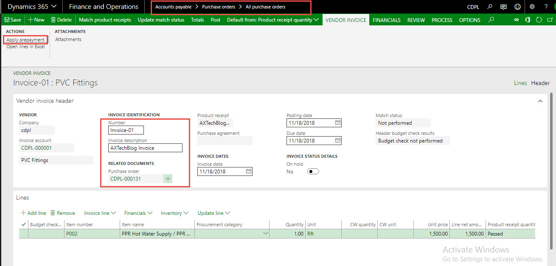Open the Inventory dropdown in Lines
556x266 pixels.
coord(175,213)
